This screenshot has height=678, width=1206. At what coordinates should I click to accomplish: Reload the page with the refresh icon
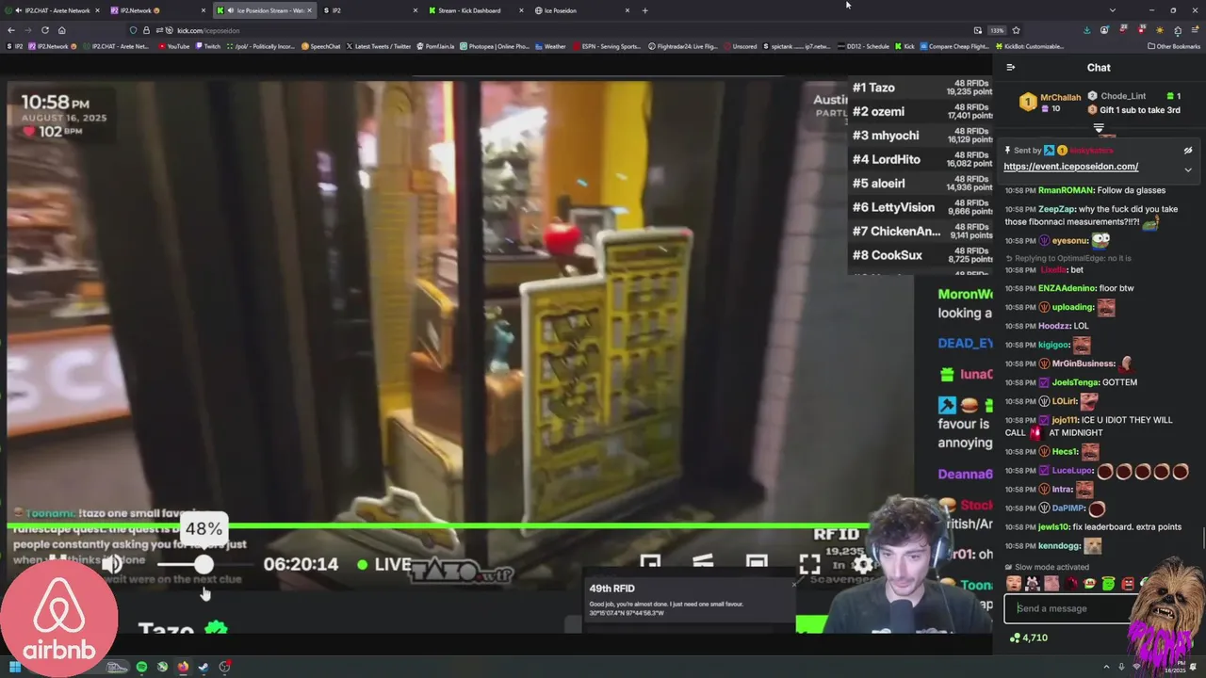click(46, 30)
